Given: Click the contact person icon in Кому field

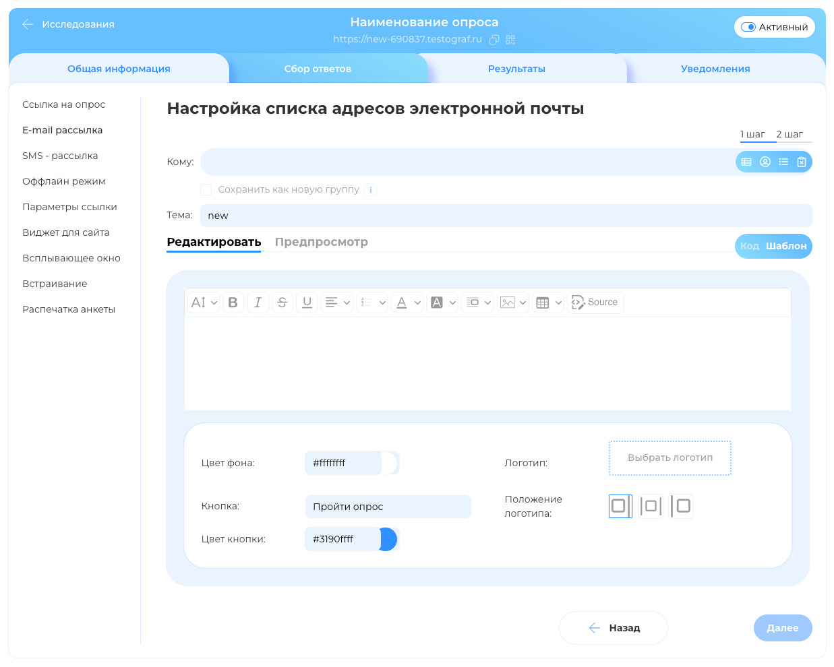Looking at the screenshot, I should 765,162.
